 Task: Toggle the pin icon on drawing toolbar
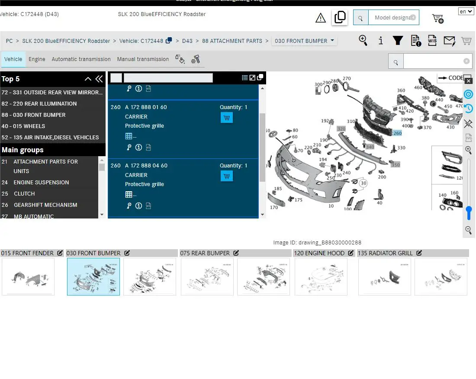click(x=468, y=124)
